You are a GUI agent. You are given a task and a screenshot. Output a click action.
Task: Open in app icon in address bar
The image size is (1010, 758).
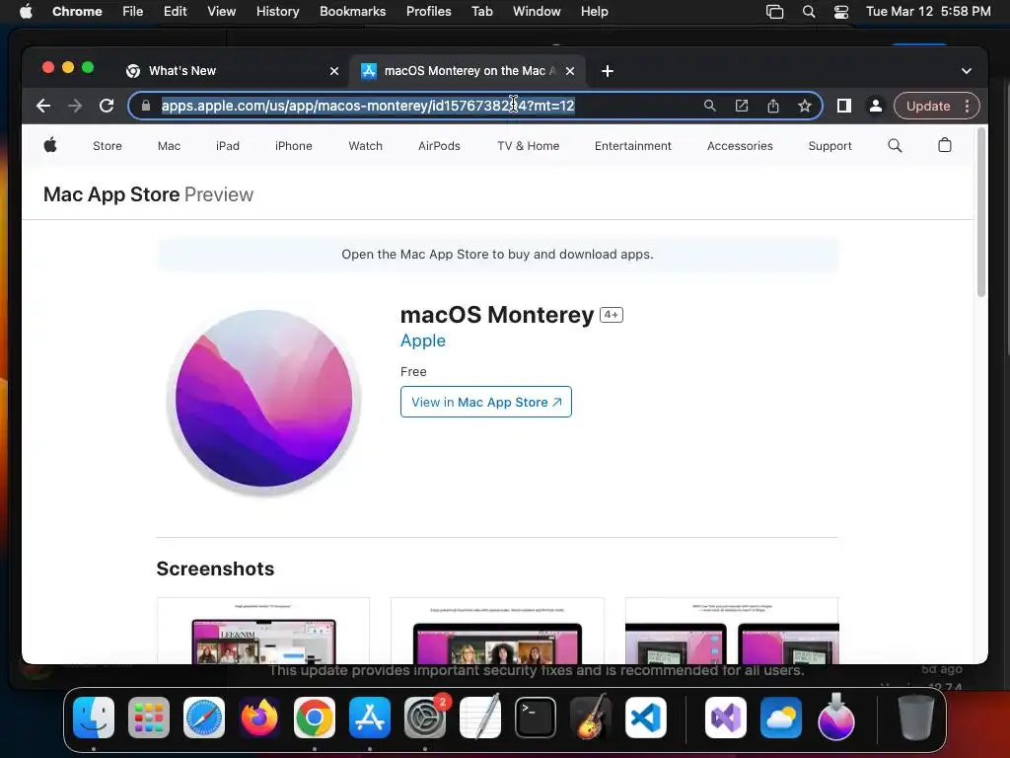pyautogui.click(x=742, y=106)
